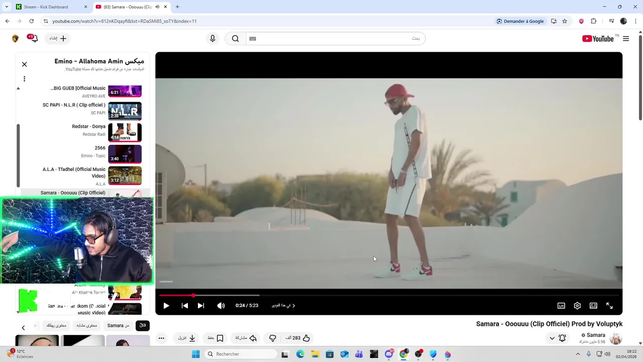Open the red shield extension icon
This screenshot has width=643, height=362.
(x=581, y=21)
